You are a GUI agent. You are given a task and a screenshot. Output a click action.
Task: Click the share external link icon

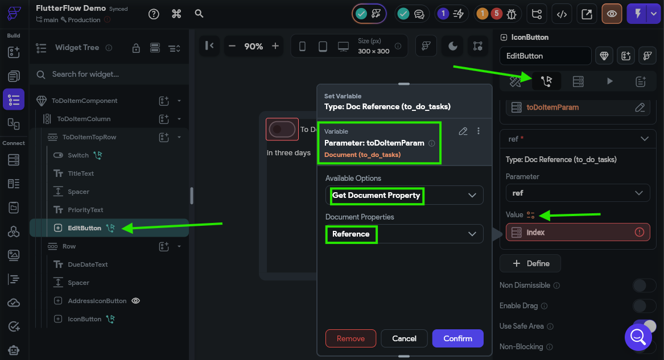pos(587,14)
